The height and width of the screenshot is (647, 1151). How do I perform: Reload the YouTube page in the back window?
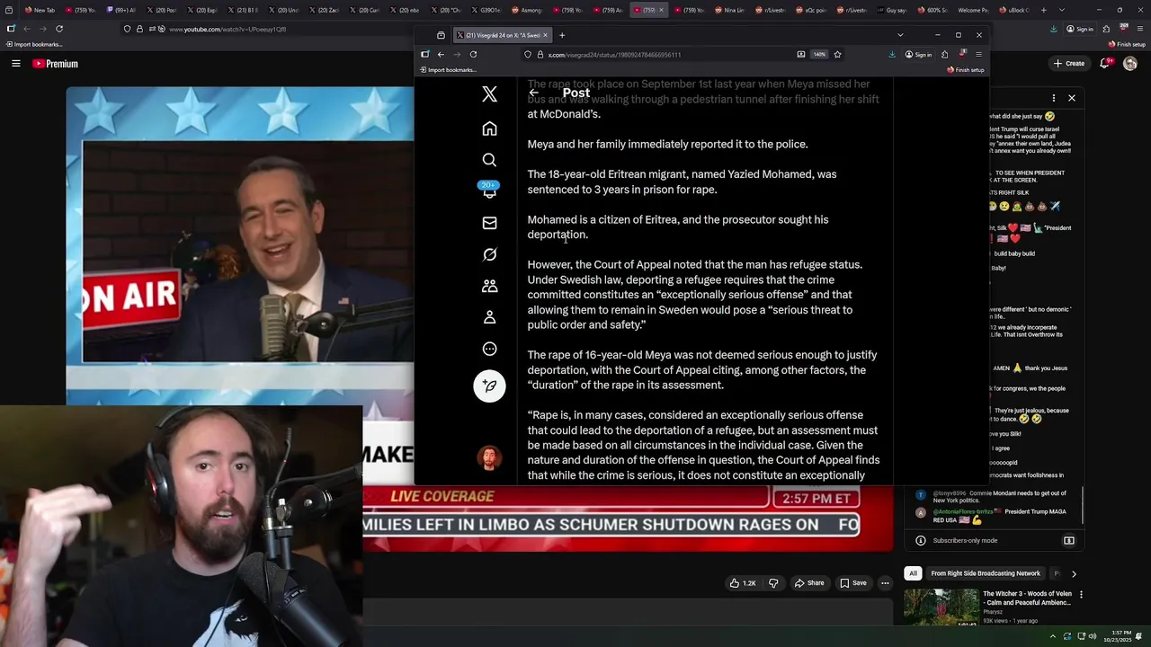[59, 29]
